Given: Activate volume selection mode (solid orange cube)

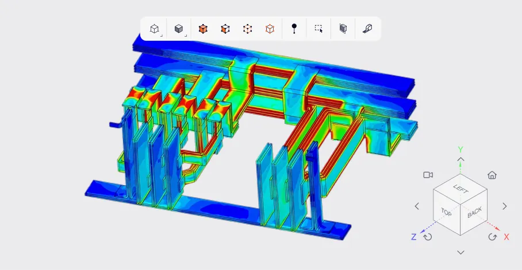Looking at the screenshot, I should click(x=203, y=29).
